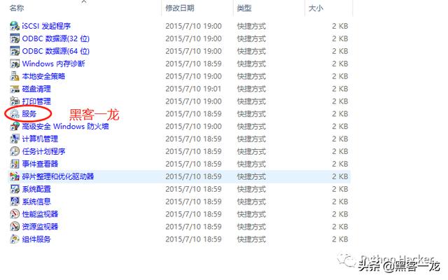Select the name 任务计划程序
Viewport: 448px width, 280px height.
click(x=43, y=151)
